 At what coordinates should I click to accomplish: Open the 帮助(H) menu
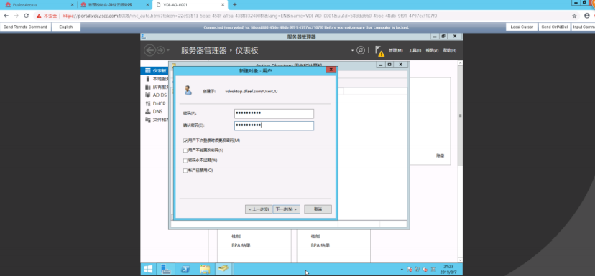click(450, 50)
